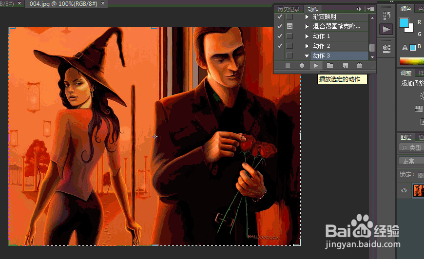424x259 pixels.
Task: Expand the 动作 1 steps
Action: pyautogui.click(x=307, y=36)
